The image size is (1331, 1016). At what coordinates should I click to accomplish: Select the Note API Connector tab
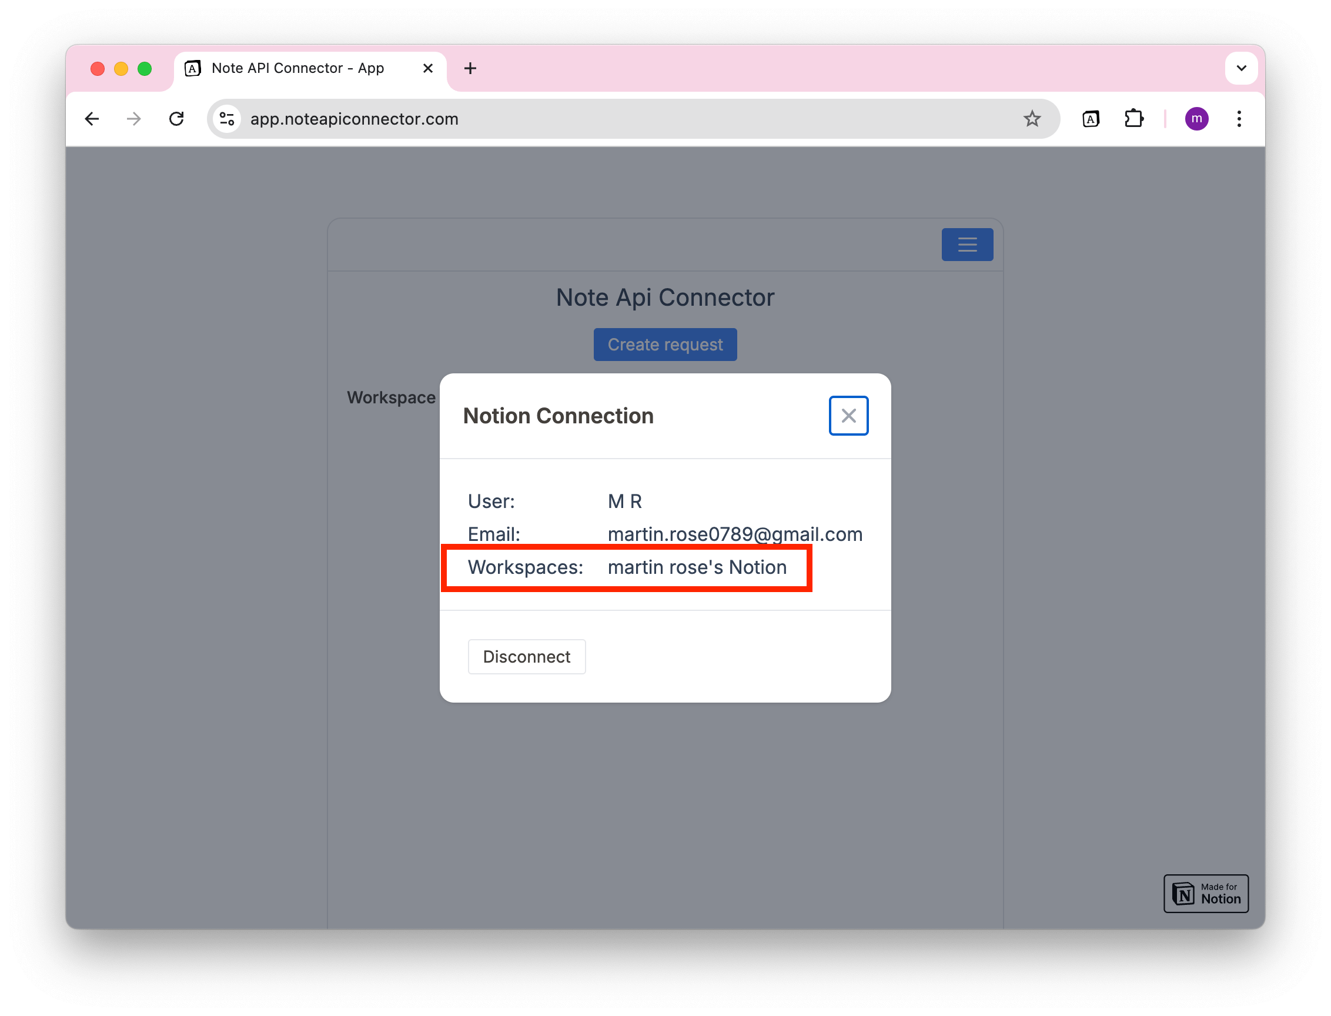[x=296, y=68]
